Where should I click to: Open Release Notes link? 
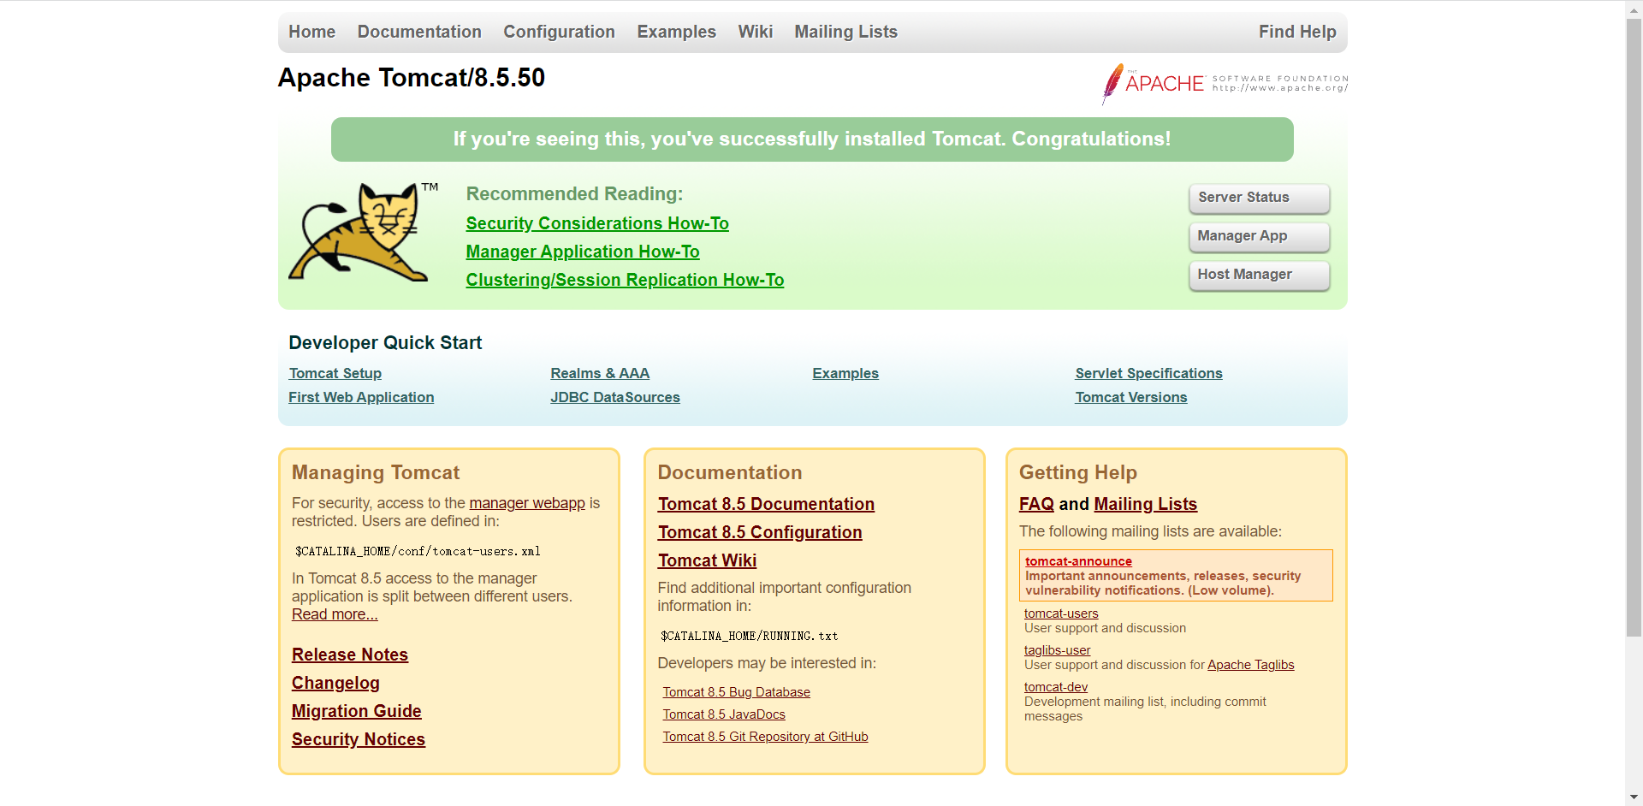tap(350, 655)
